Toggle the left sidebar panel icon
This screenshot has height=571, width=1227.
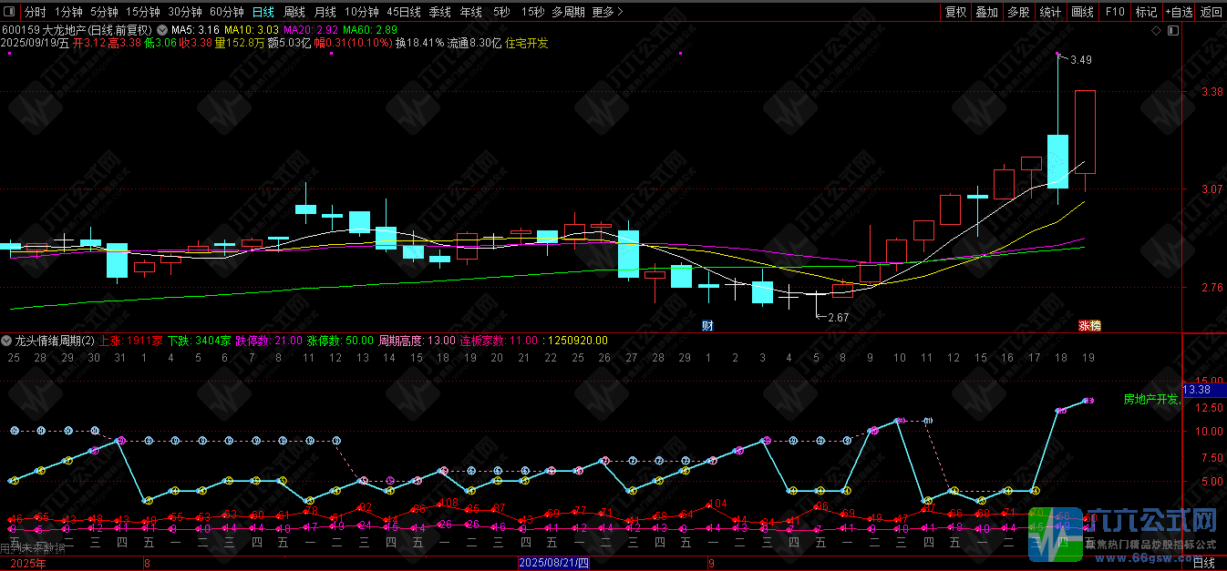[x=10, y=12]
